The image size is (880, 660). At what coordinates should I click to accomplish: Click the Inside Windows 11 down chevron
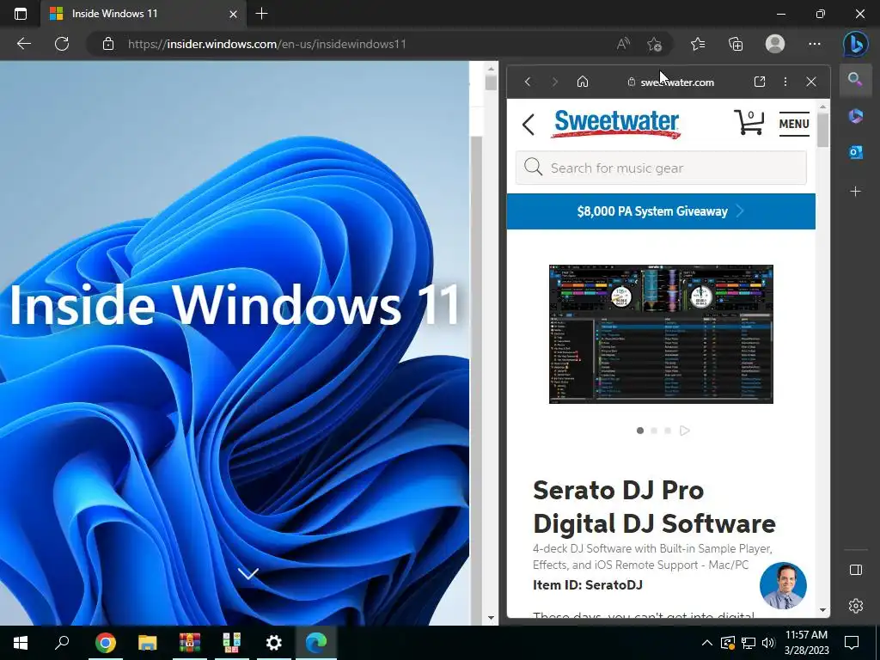(x=248, y=573)
